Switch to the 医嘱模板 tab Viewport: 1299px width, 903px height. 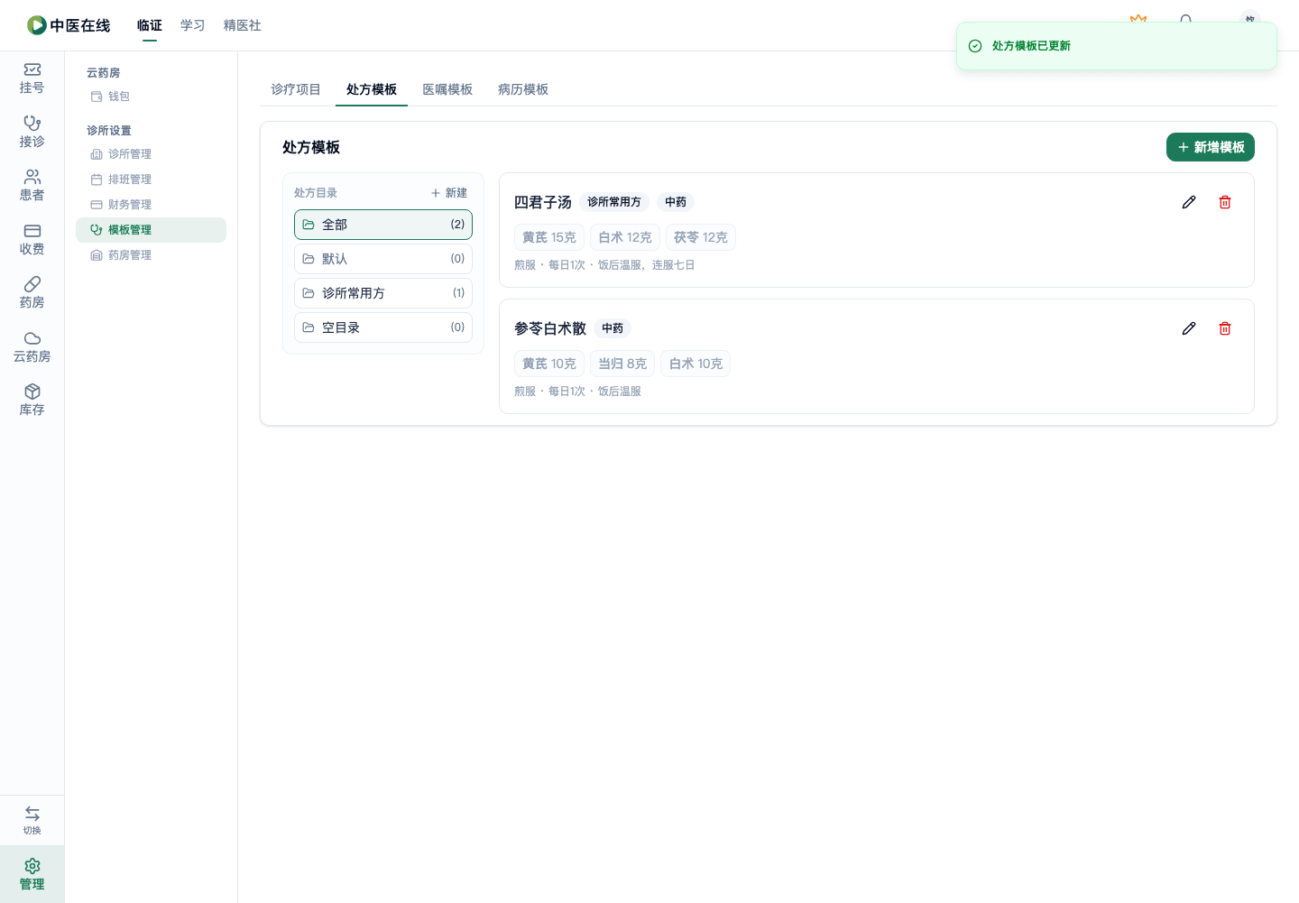tap(447, 89)
